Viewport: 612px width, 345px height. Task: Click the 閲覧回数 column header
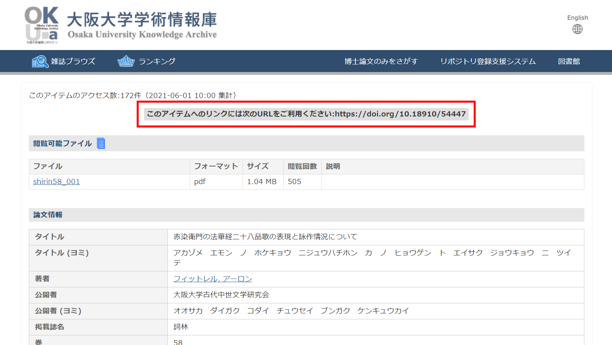[x=302, y=166]
